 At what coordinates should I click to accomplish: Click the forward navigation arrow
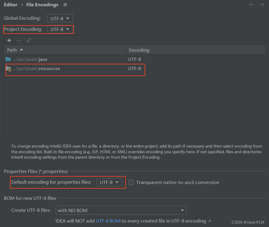coord(262,4)
